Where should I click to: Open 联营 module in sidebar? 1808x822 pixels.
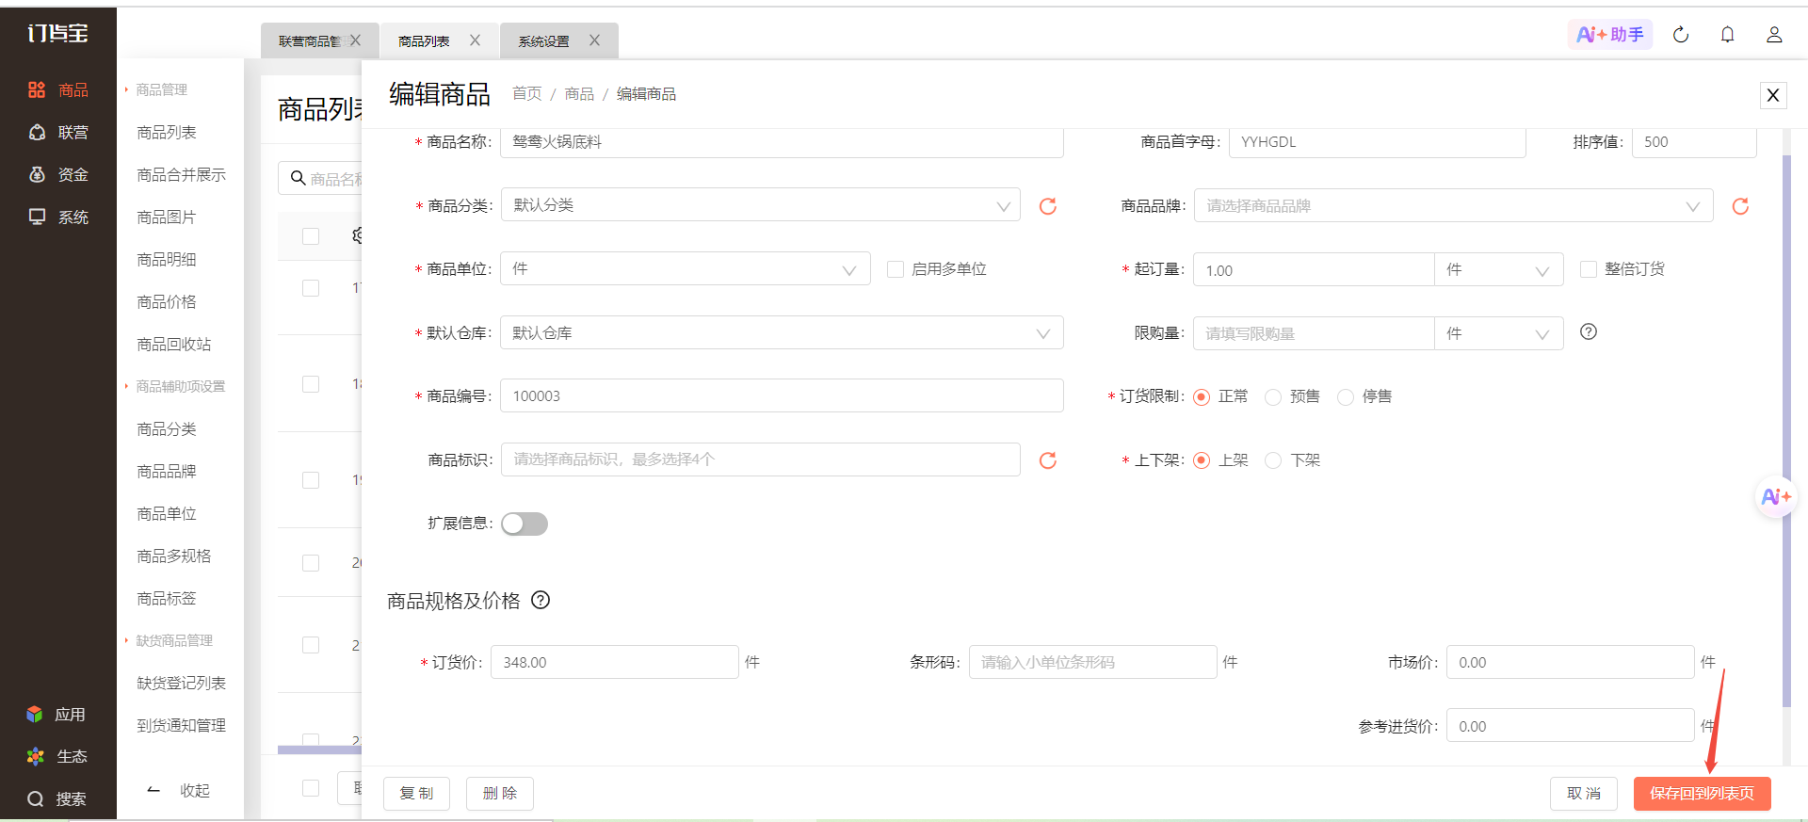point(57,132)
